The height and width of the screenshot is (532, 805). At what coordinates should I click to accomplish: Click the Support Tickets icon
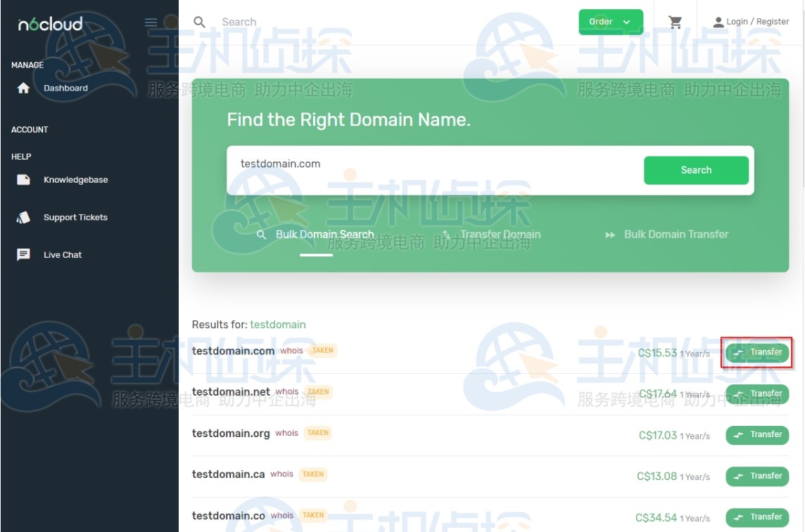coord(23,217)
